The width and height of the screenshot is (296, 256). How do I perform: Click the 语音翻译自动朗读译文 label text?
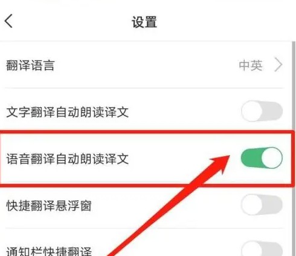pyautogui.click(x=68, y=159)
